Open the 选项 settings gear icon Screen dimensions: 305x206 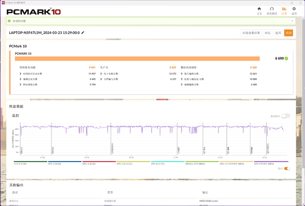click(x=294, y=10)
